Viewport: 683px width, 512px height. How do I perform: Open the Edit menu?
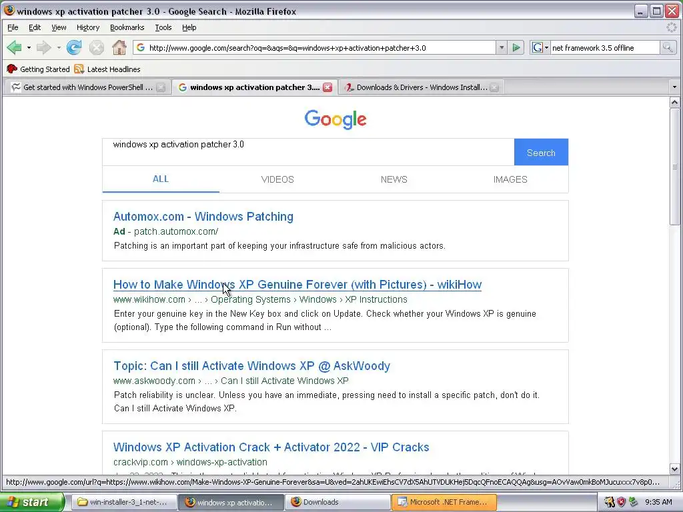[x=35, y=27]
